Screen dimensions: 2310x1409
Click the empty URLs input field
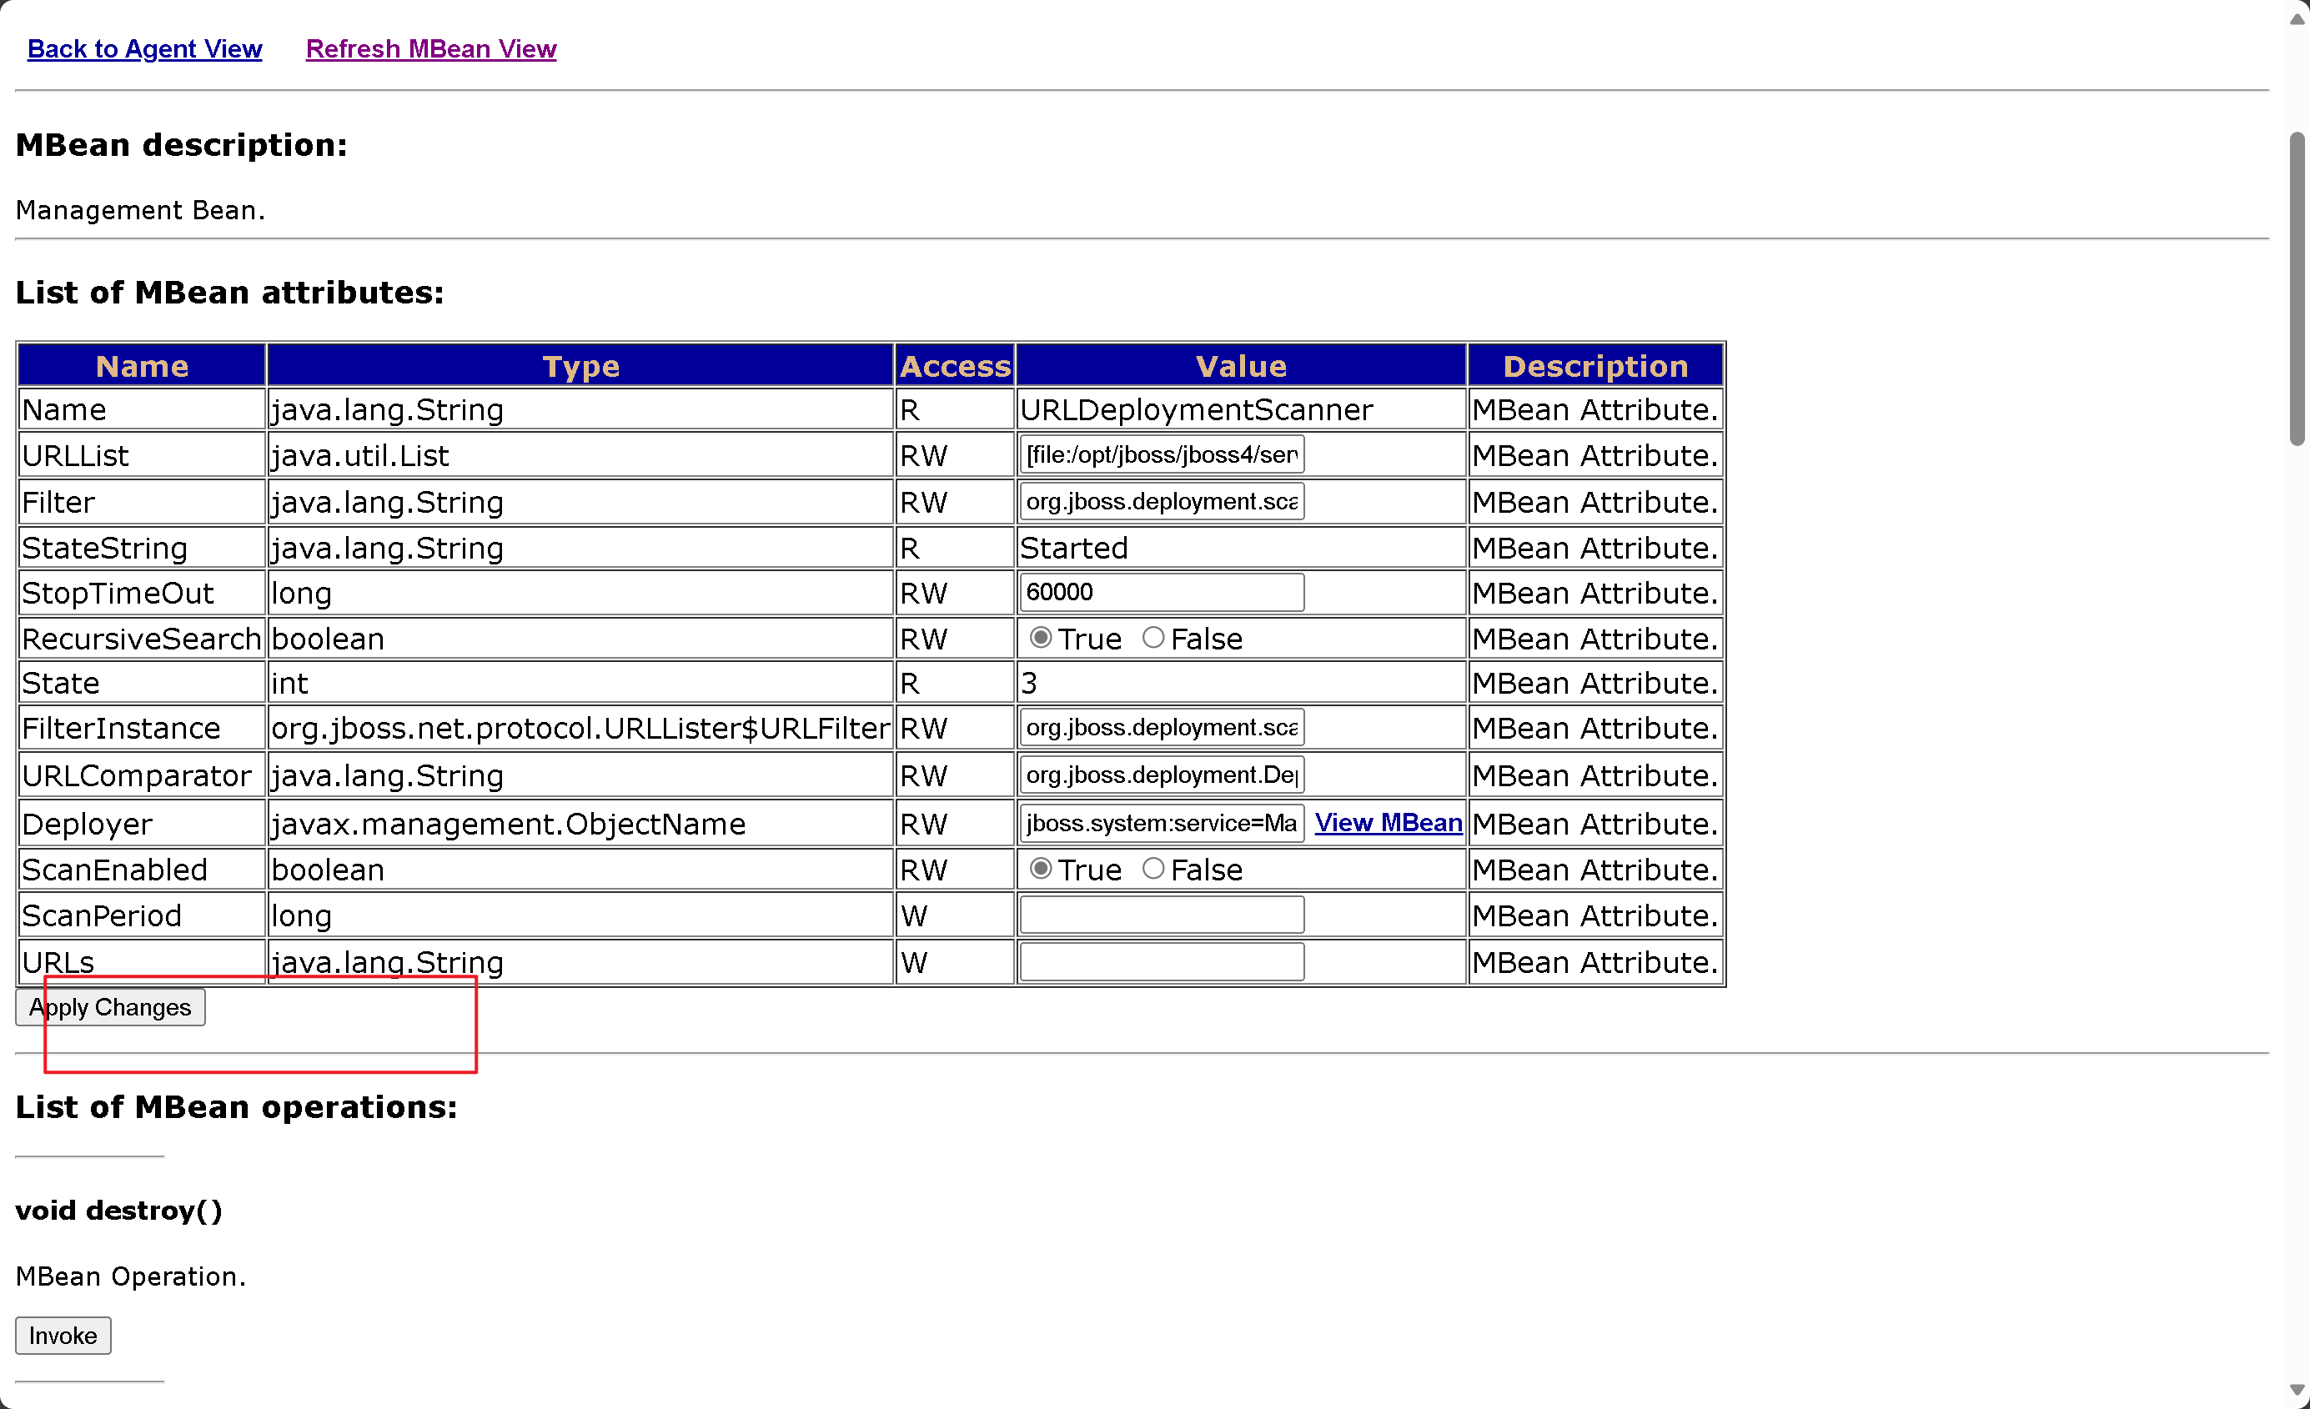click(x=1161, y=962)
